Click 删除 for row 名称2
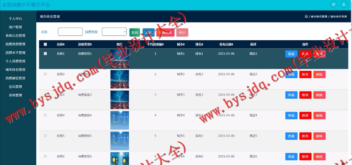 pyautogui.click(x=319, y=74)
